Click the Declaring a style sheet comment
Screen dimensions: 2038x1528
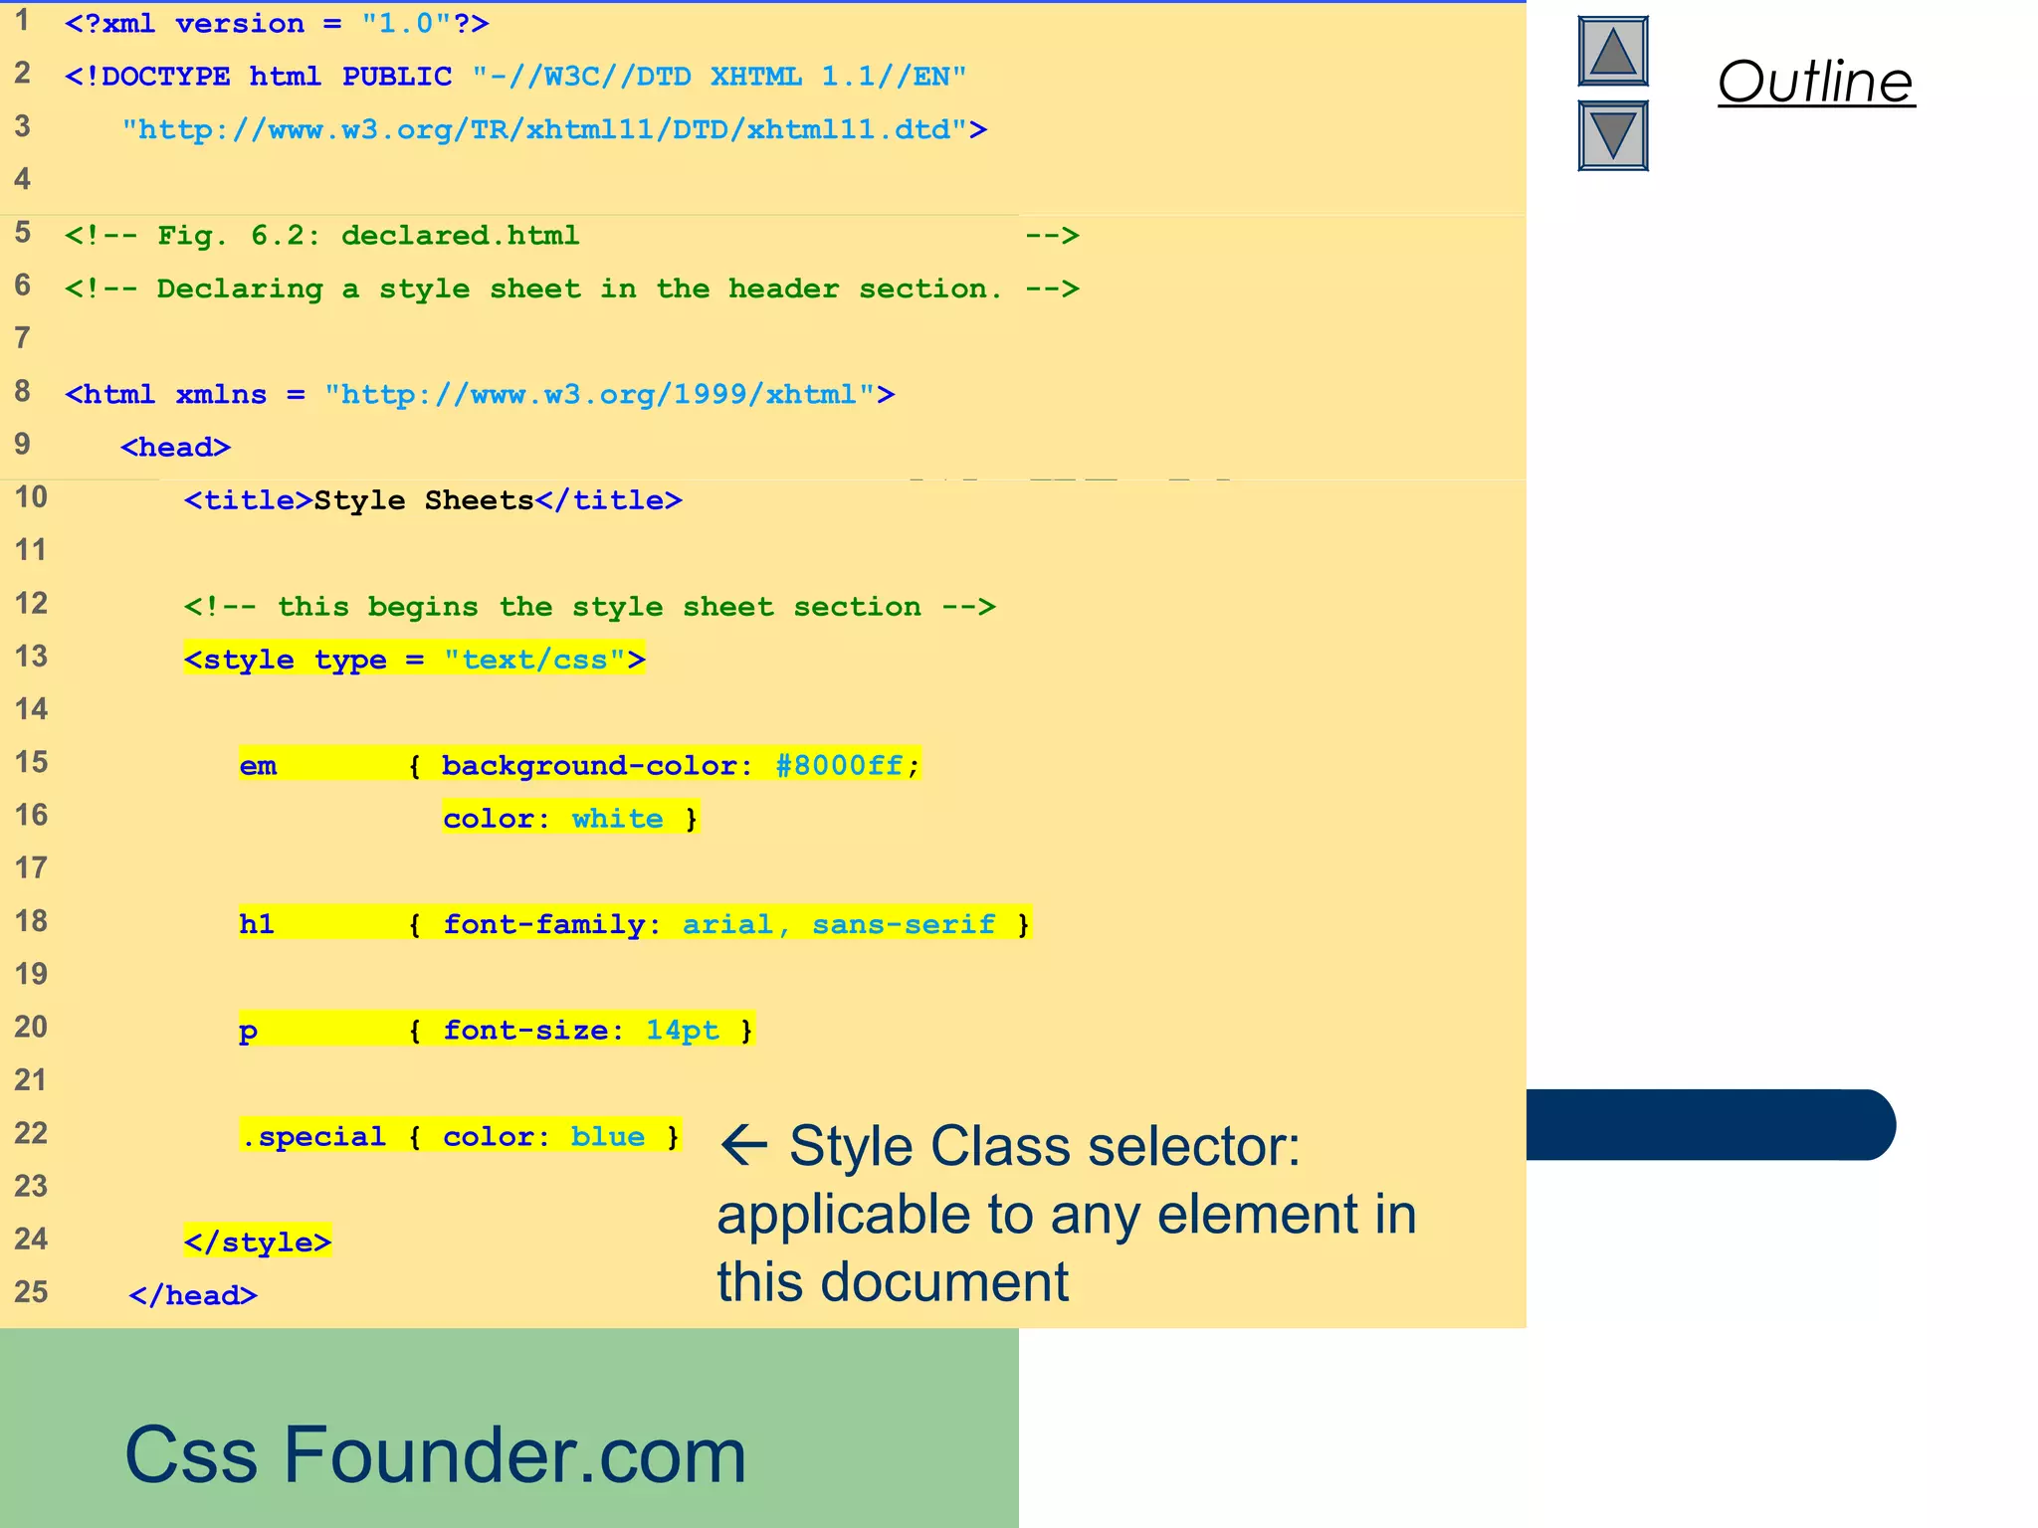click(572, 288)
